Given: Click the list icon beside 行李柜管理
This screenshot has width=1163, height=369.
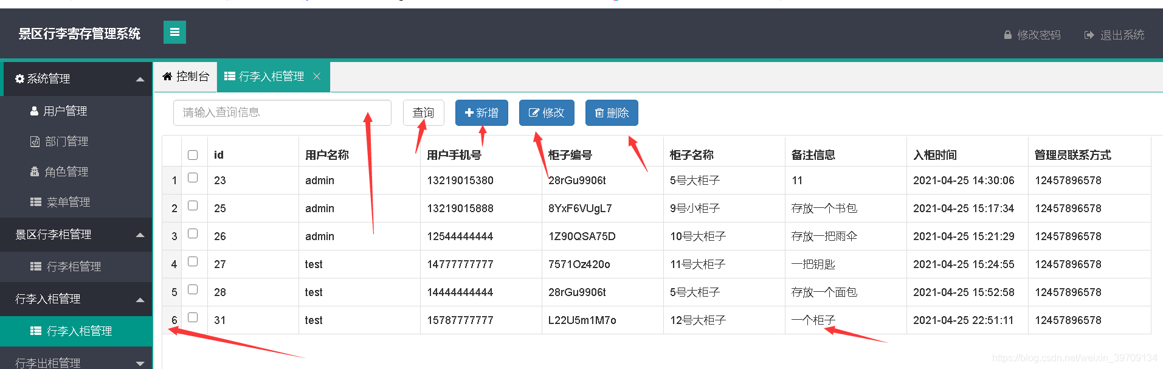Looking at the screenshot, I should click(x=36, y=267).
